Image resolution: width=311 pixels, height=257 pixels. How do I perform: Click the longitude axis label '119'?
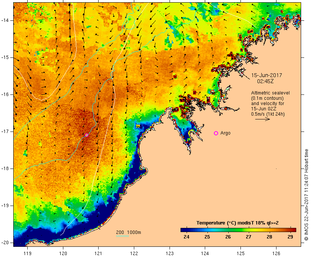(x=27, y=253)
